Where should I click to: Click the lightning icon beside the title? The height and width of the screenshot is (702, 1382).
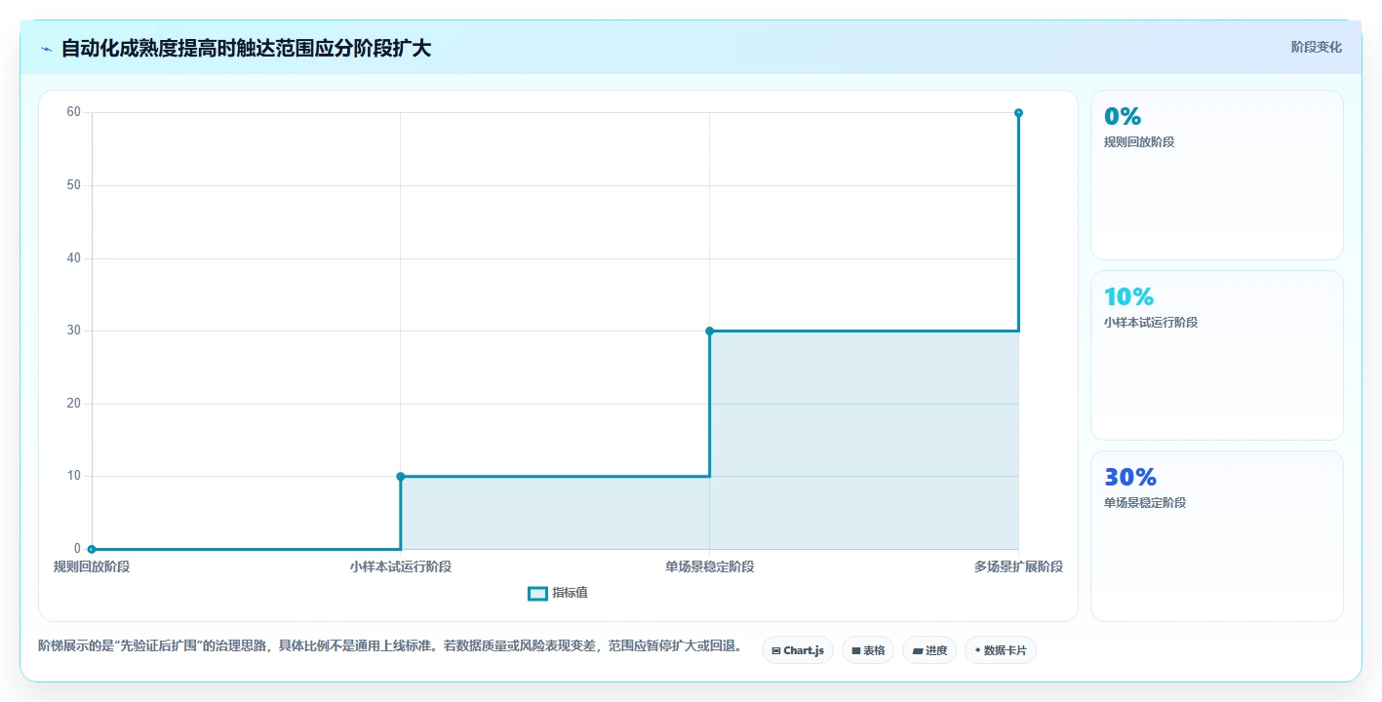(47, 49)
